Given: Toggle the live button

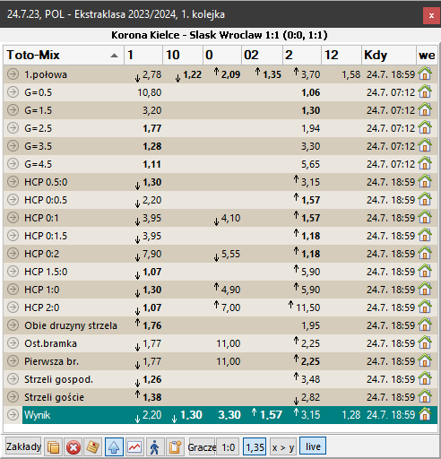Looking at the screenshot, I should coord(313,446).
